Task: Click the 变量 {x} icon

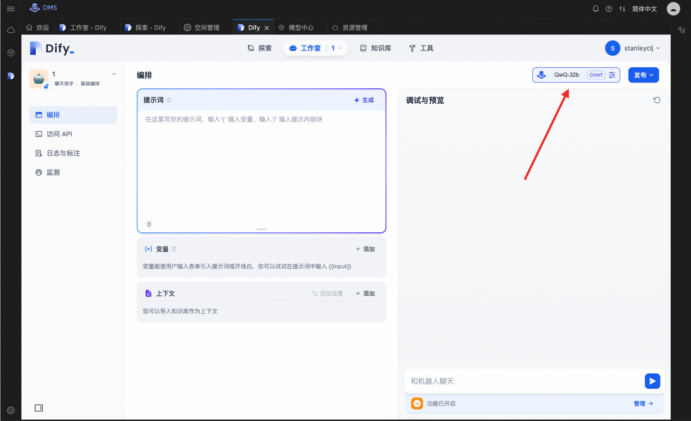Action: (x=148, y=249)
